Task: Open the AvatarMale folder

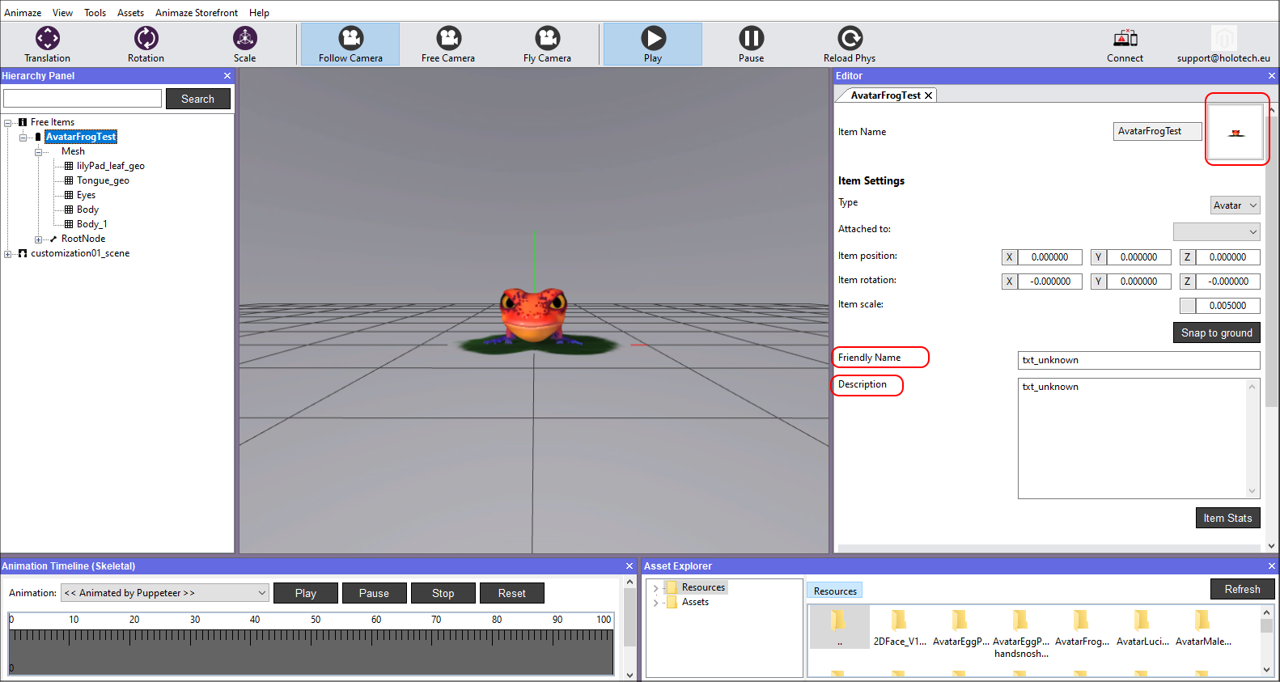Action: tap(1203, 627)
